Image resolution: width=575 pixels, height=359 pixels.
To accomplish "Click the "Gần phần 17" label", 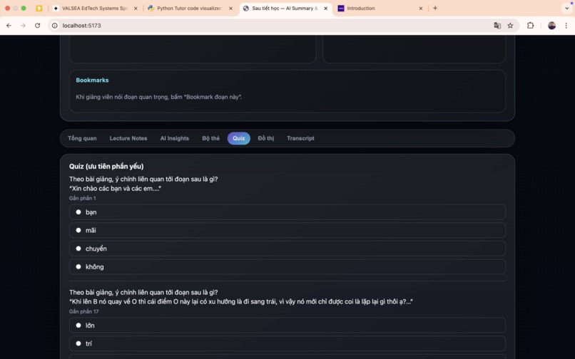I will coord(84,311).
